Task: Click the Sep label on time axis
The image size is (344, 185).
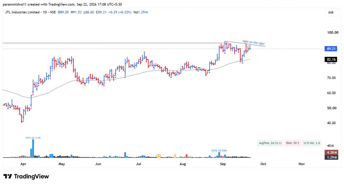Action: point(223,164)
